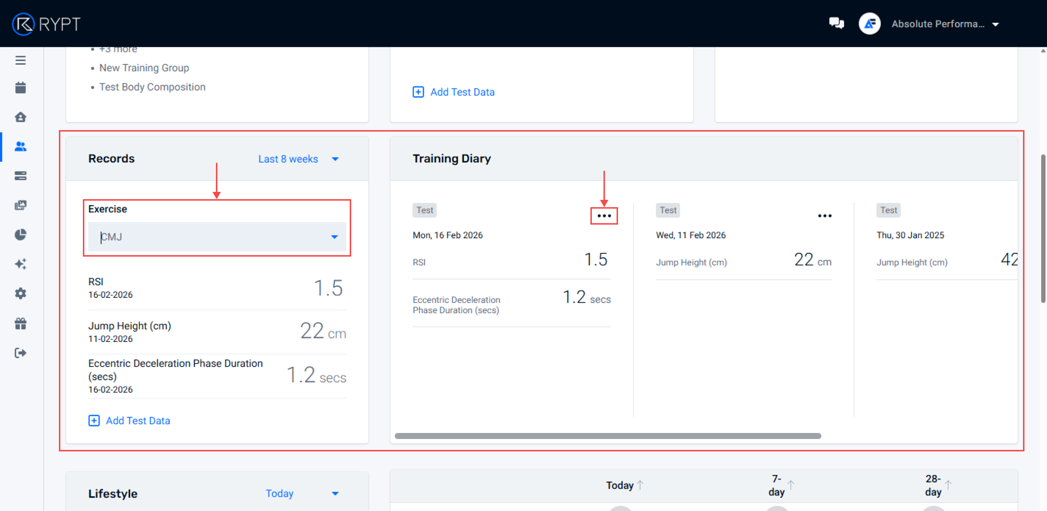Go to home icon in sidebar
The image size is (1047, 511).
(20, 117)
